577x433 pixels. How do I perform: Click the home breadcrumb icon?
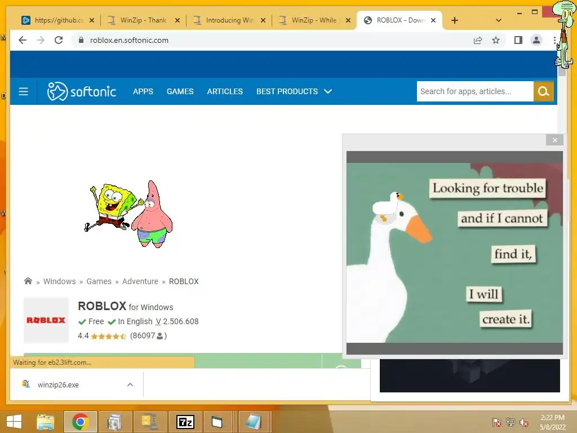(x=28, y=281)
